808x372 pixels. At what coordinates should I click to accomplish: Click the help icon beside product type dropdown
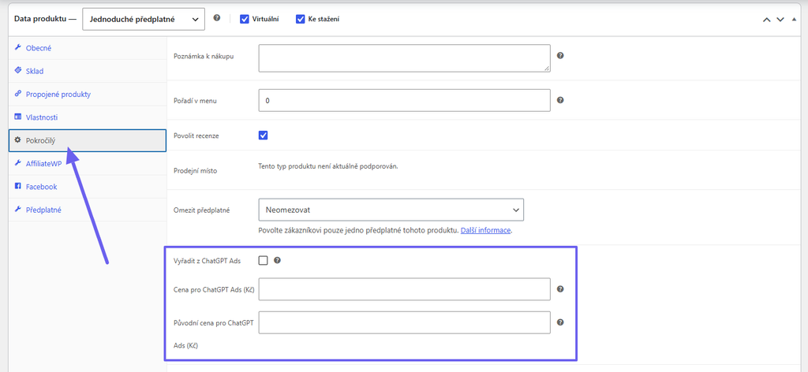coord(217,17)
